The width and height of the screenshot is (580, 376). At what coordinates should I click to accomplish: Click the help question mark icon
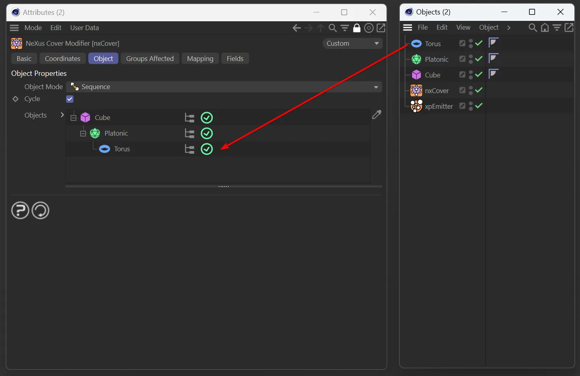[20, 210]
